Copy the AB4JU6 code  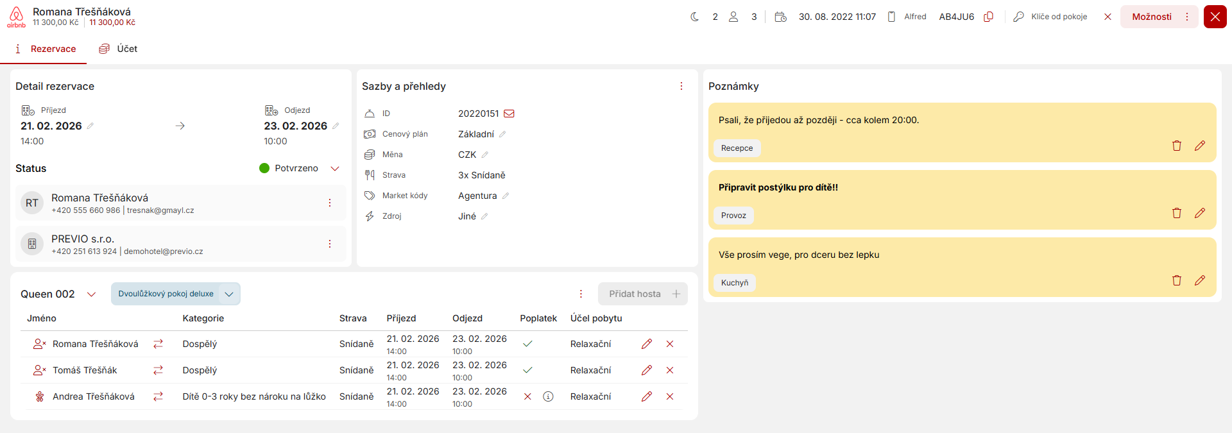988,17
